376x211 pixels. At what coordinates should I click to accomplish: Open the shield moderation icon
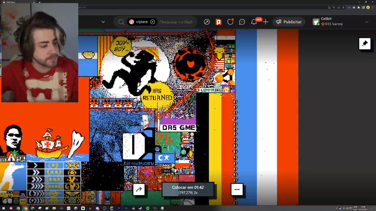230,22
